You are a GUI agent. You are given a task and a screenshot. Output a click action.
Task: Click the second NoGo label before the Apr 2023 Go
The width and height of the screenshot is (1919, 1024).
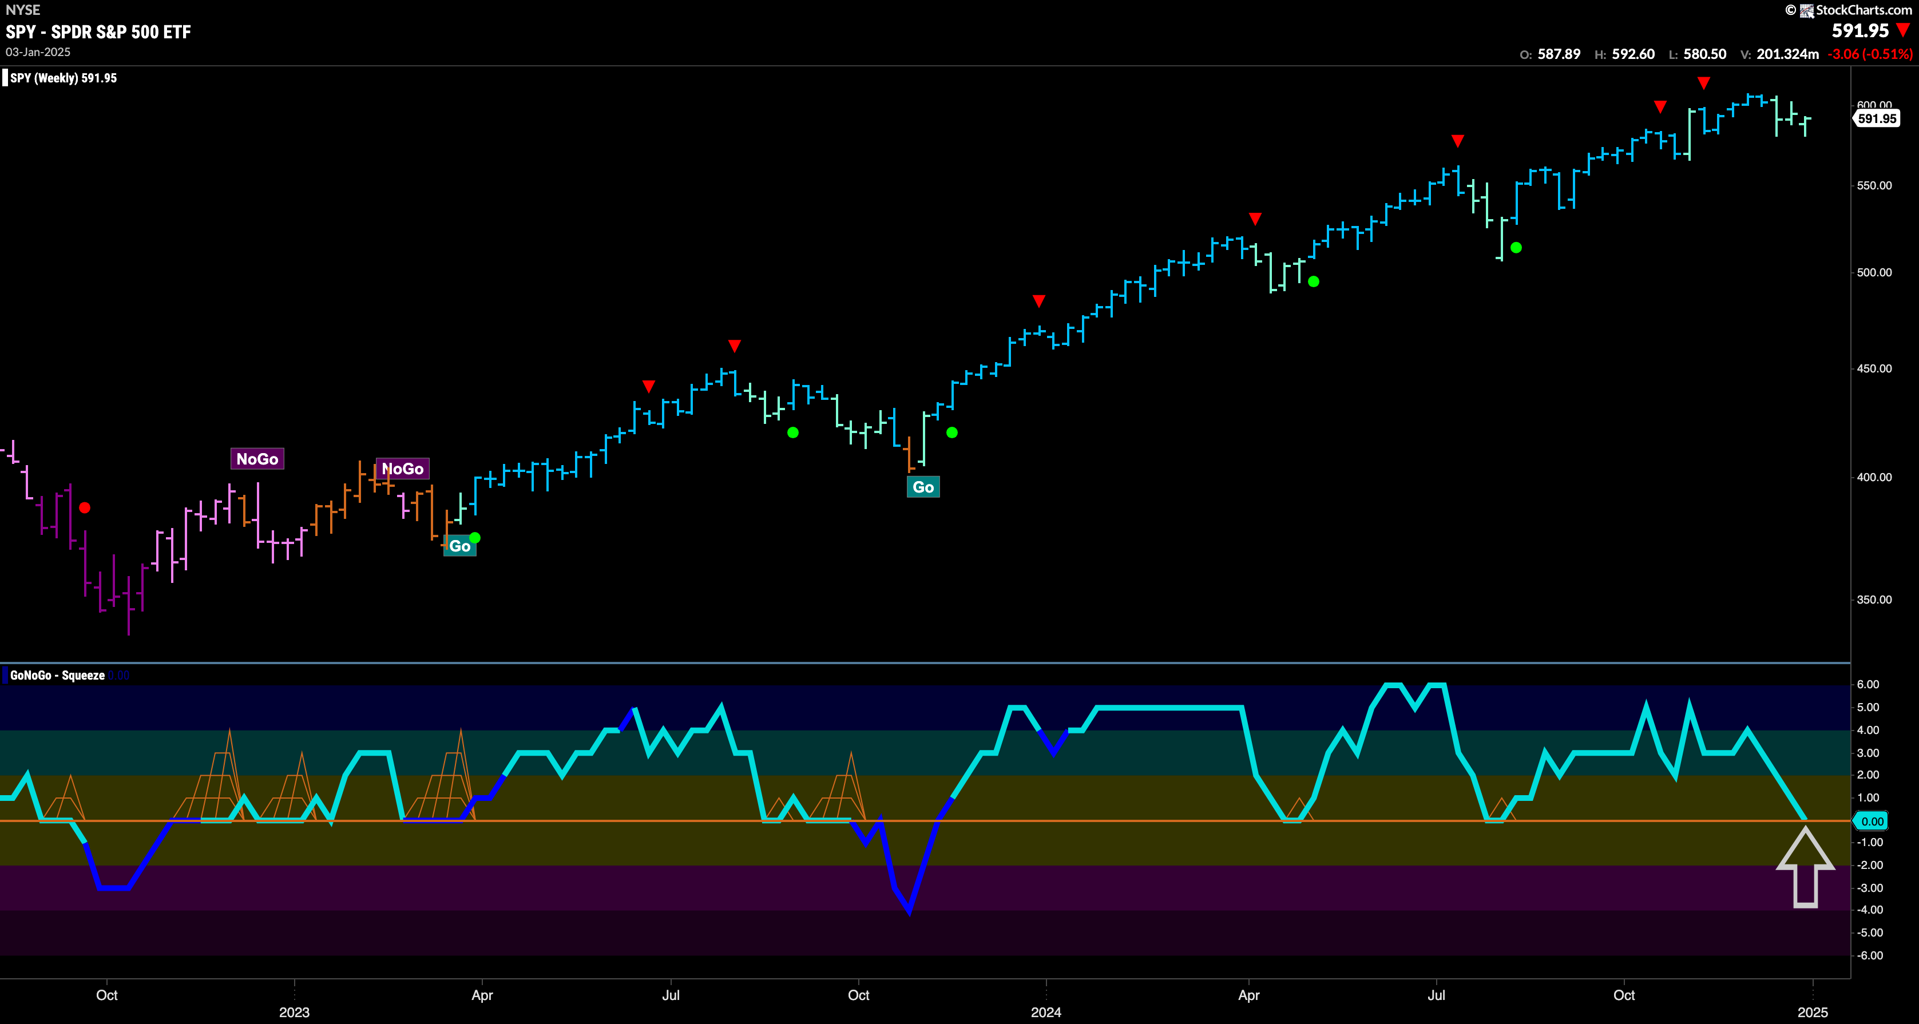(x=402, y=469)
